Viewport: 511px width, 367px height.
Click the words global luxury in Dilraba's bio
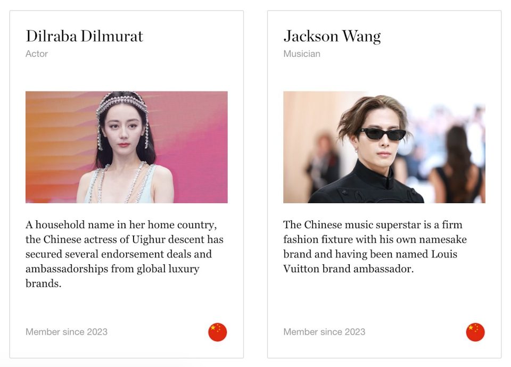pos(168,269)
